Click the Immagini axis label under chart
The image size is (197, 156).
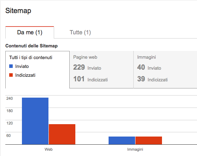pos(135,149)
